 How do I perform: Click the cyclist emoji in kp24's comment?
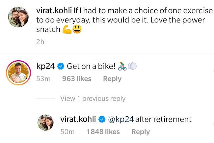(x=122, y=66)
